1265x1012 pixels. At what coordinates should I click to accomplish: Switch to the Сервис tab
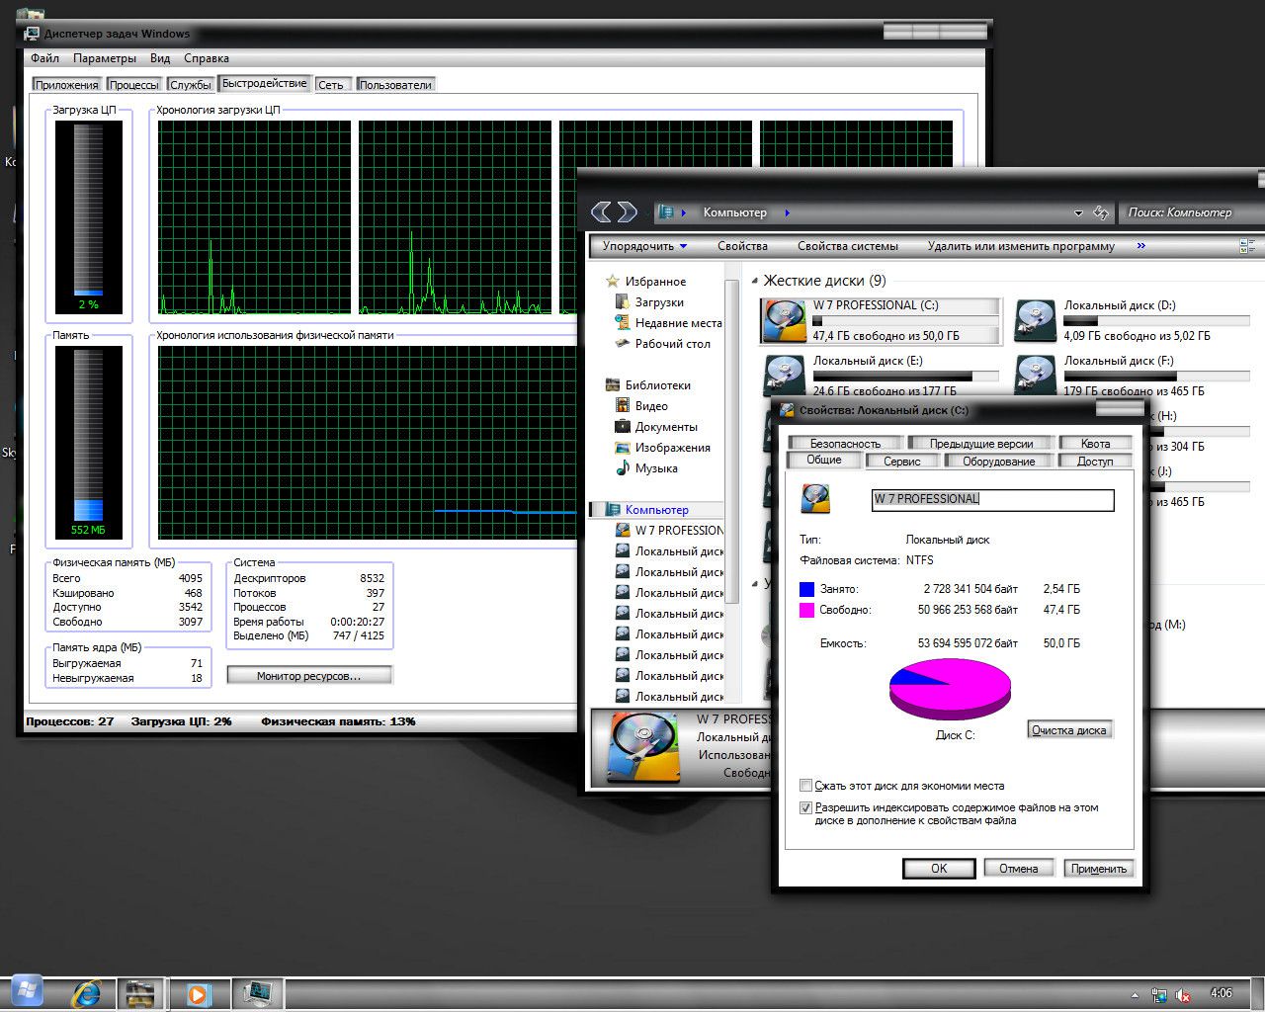click(902, 462)
